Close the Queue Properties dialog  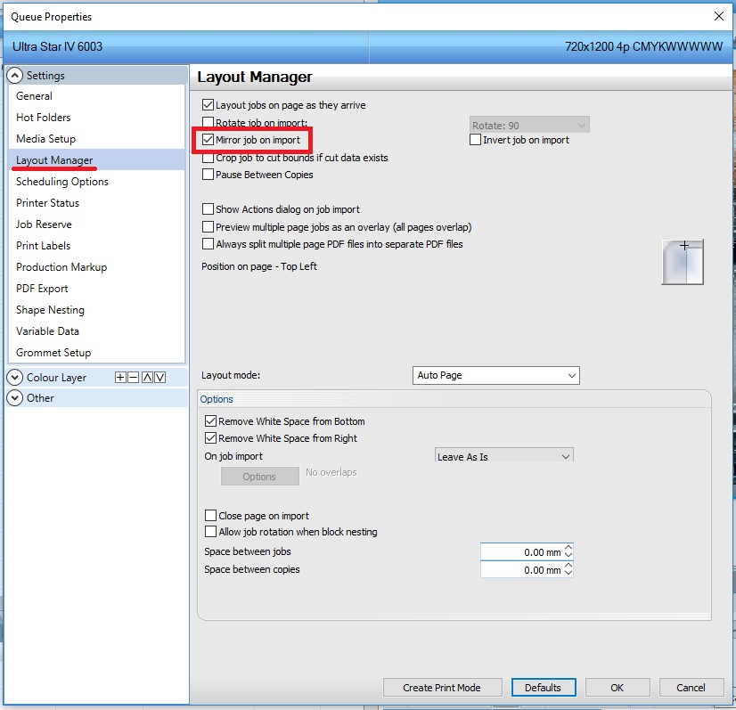tap(719, 16)
